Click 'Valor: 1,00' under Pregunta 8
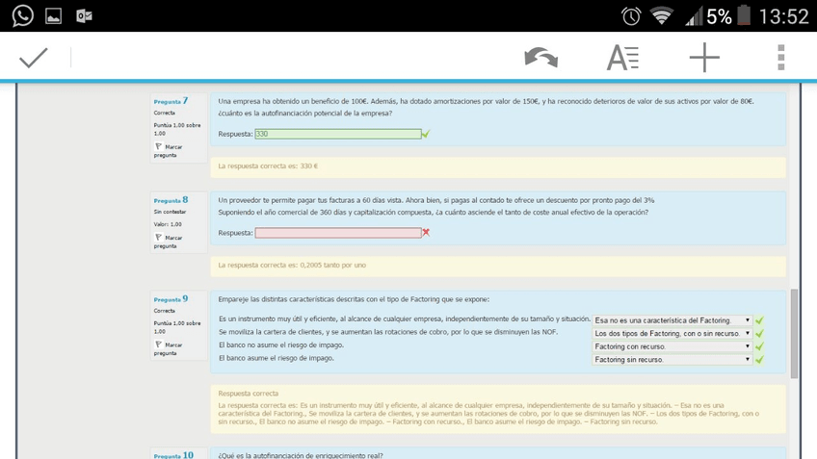The image size is (817, 459). pos(168,224)
